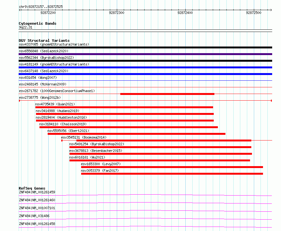Click the red bar under nsv3053379
Viewport: 281px width, 231px height.
(172, 174)
